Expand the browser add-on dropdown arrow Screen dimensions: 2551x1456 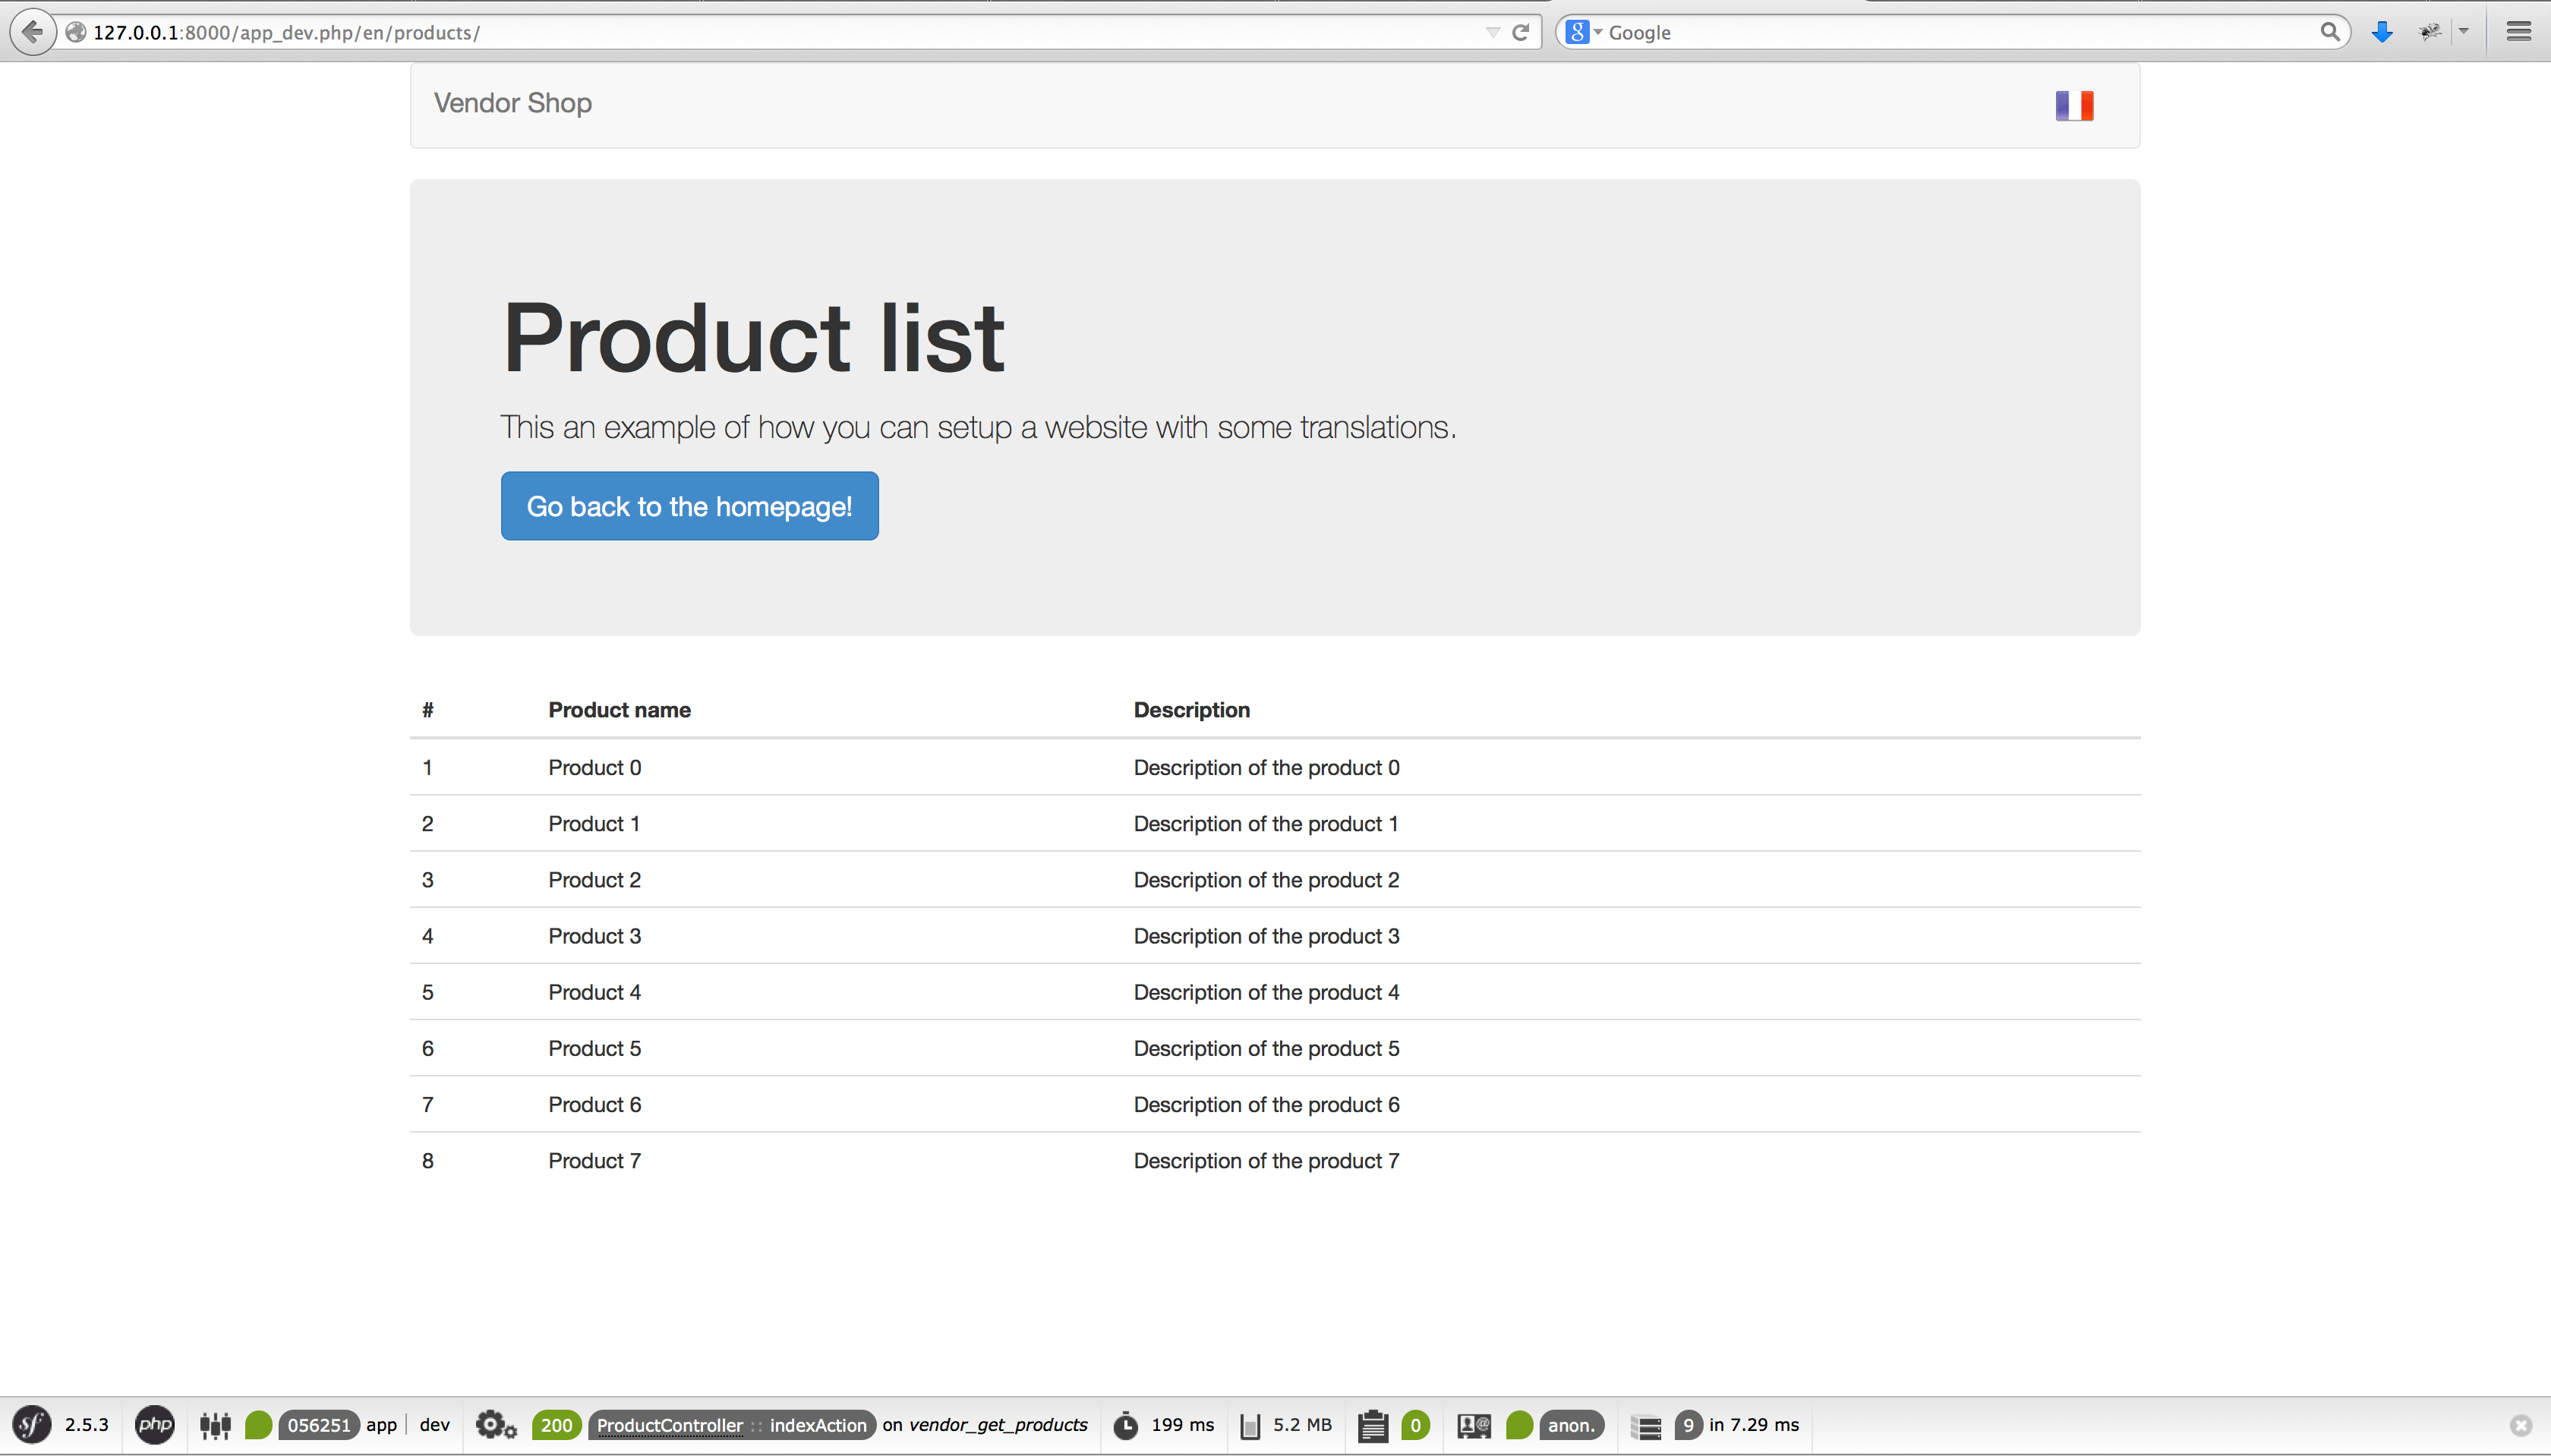[x=2464, y=32]
